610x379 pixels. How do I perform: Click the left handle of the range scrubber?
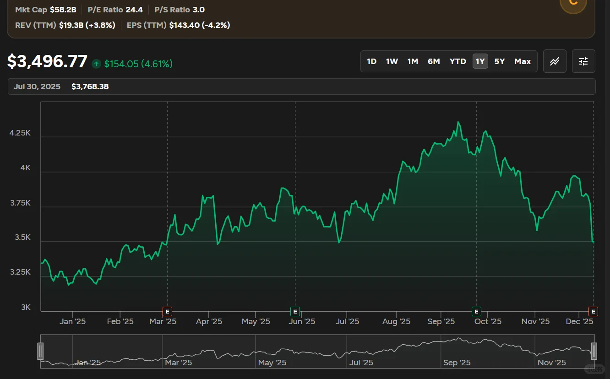click(x=41, y=351)
